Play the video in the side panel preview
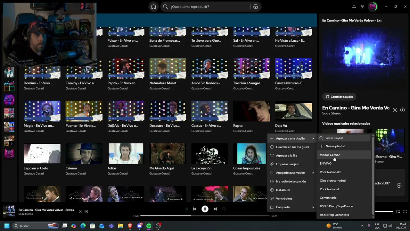The image size is (410, 231). point(364,58)
